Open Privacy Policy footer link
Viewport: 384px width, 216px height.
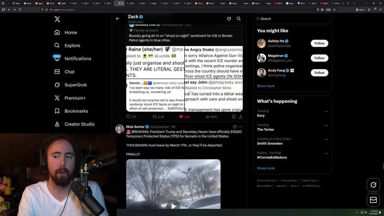point(289,181)
